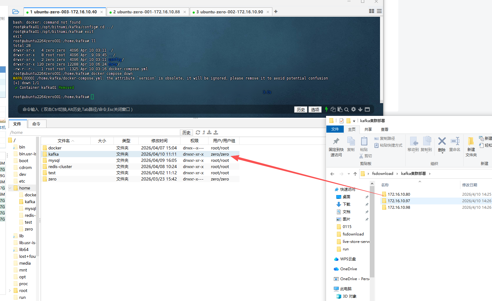The width and height of the screenshot is (492, 301).
Task: Add a new session tab with plus button
Action: click(x=276, y=11)
